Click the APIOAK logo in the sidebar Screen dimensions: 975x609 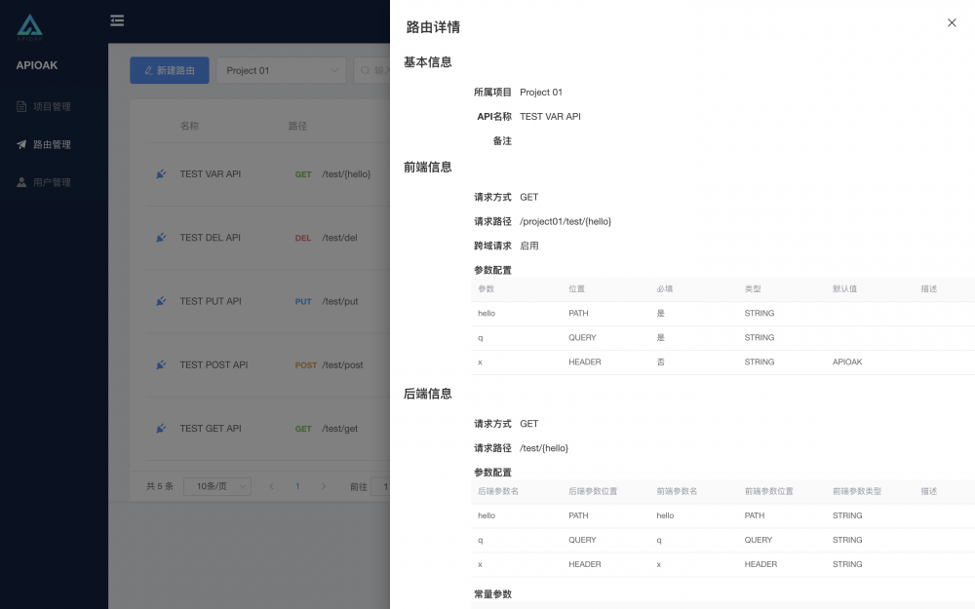(x=29, y=27)
